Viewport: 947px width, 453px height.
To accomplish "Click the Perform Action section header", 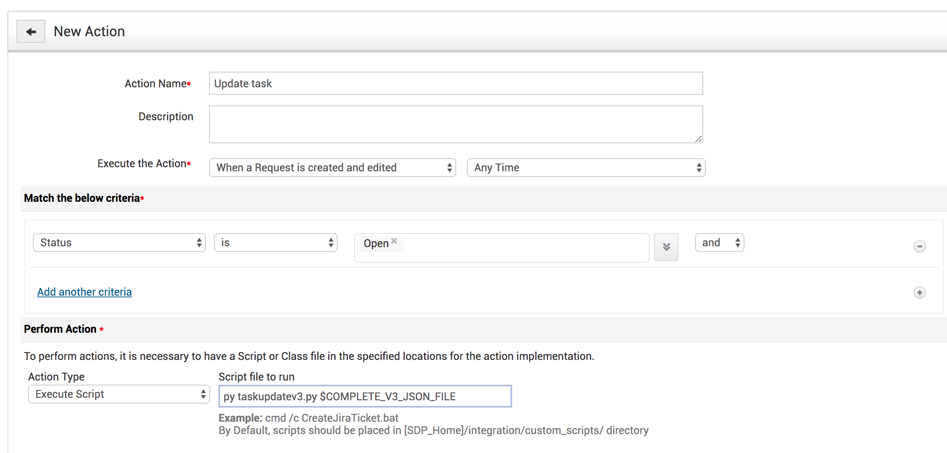I will (x=60, y=329).
